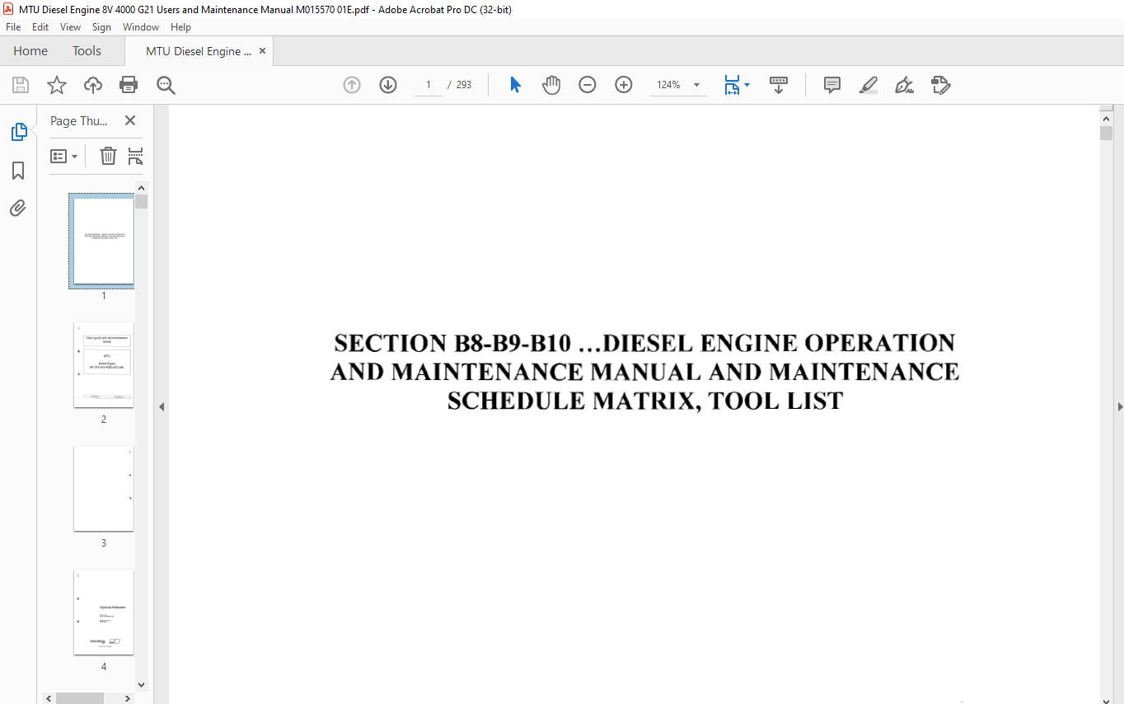Click the Save file icon
This screenshot has height=704, width=1124.
(21, 85)
